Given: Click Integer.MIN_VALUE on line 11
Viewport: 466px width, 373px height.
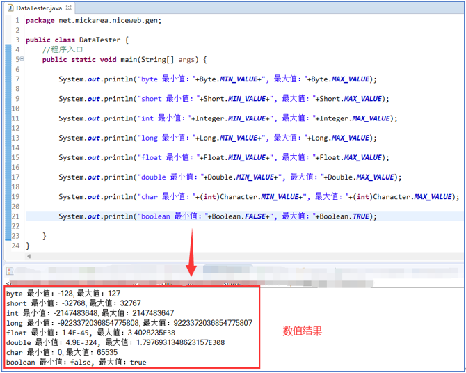Looking at the screenshot, I should 230,118.
